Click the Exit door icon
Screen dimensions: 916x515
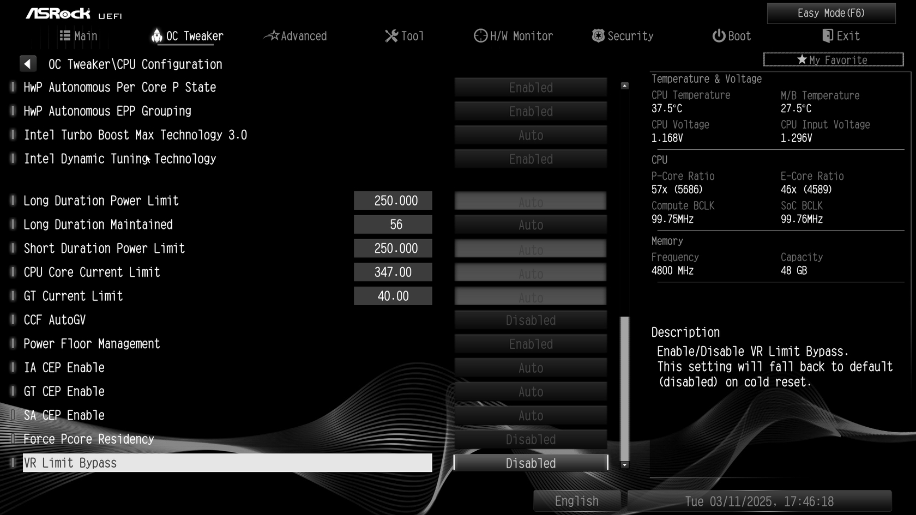[827, 36]
